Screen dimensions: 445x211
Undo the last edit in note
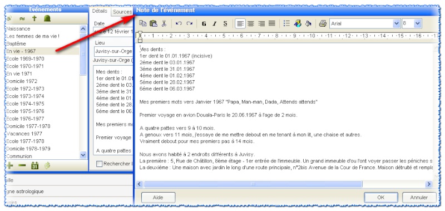click(x=179, y=23)
